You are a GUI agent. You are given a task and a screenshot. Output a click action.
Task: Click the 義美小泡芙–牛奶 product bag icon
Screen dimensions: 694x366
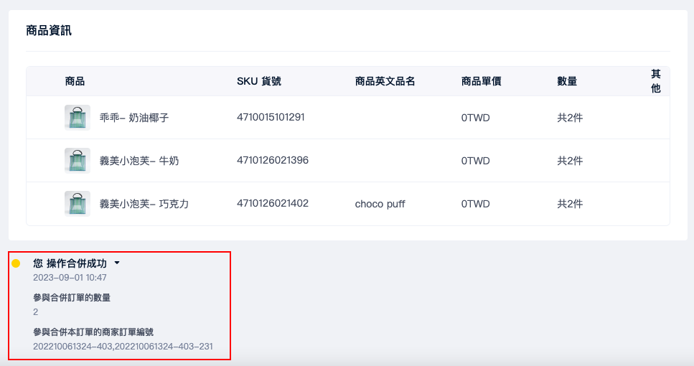point(78,160)
